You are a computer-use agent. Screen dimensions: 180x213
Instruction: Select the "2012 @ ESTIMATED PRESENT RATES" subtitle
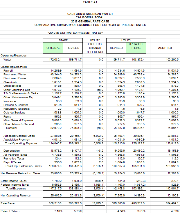pos(75,32)
